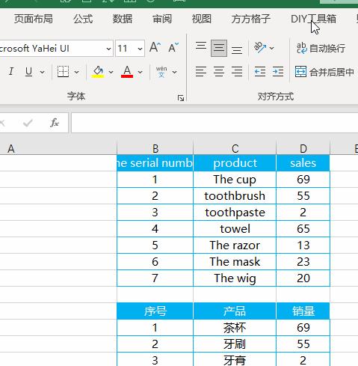
Task: Toggle underline formatting
Action: (x=28, y=72)
